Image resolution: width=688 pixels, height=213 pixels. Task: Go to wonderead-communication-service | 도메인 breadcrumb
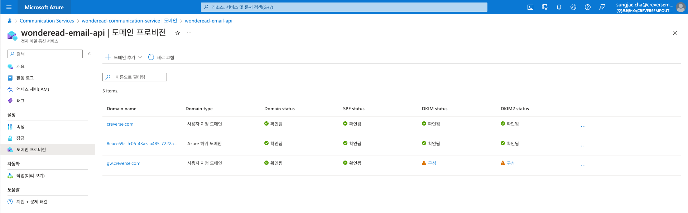pos(129,21)
